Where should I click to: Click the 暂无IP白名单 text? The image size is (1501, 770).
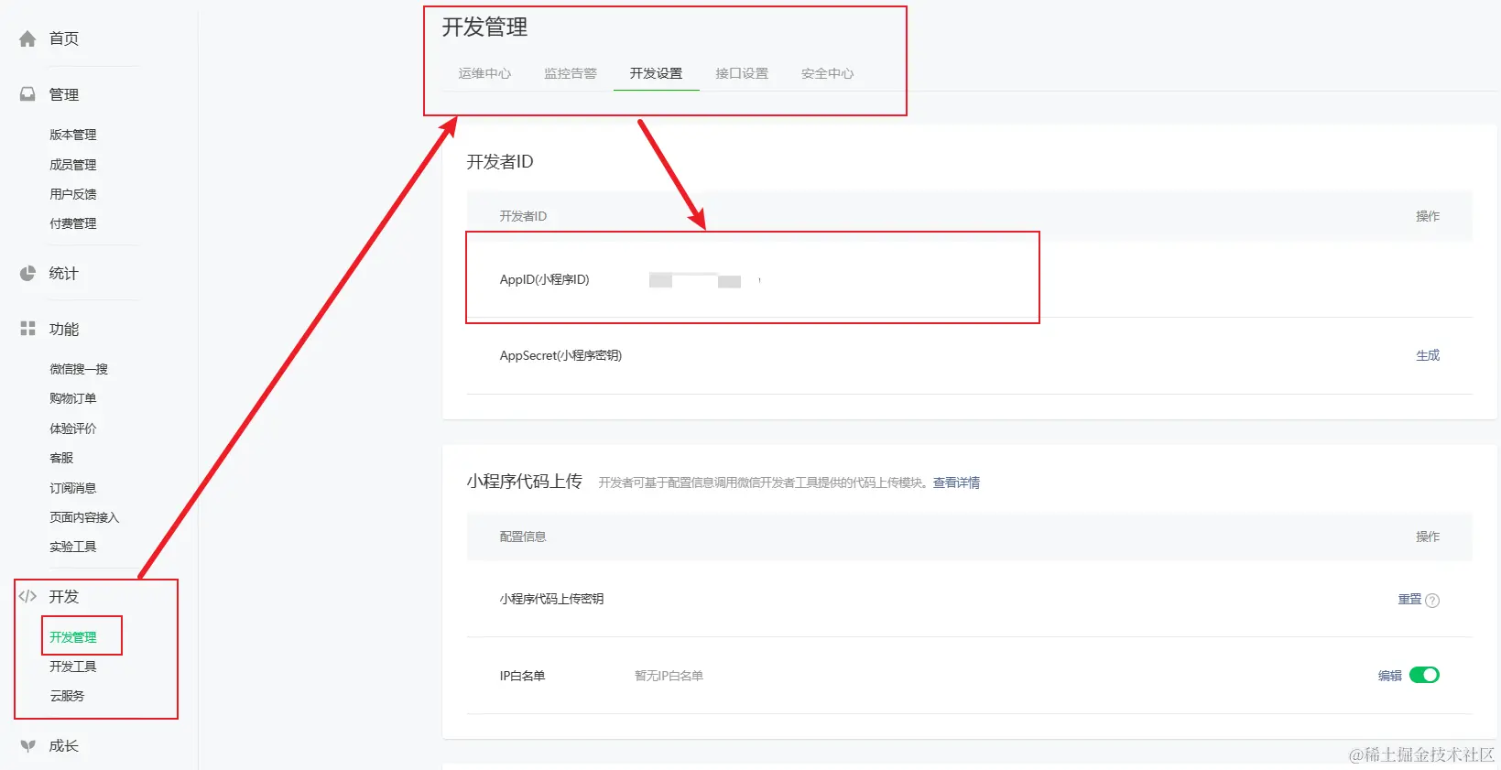coord(669,676)
